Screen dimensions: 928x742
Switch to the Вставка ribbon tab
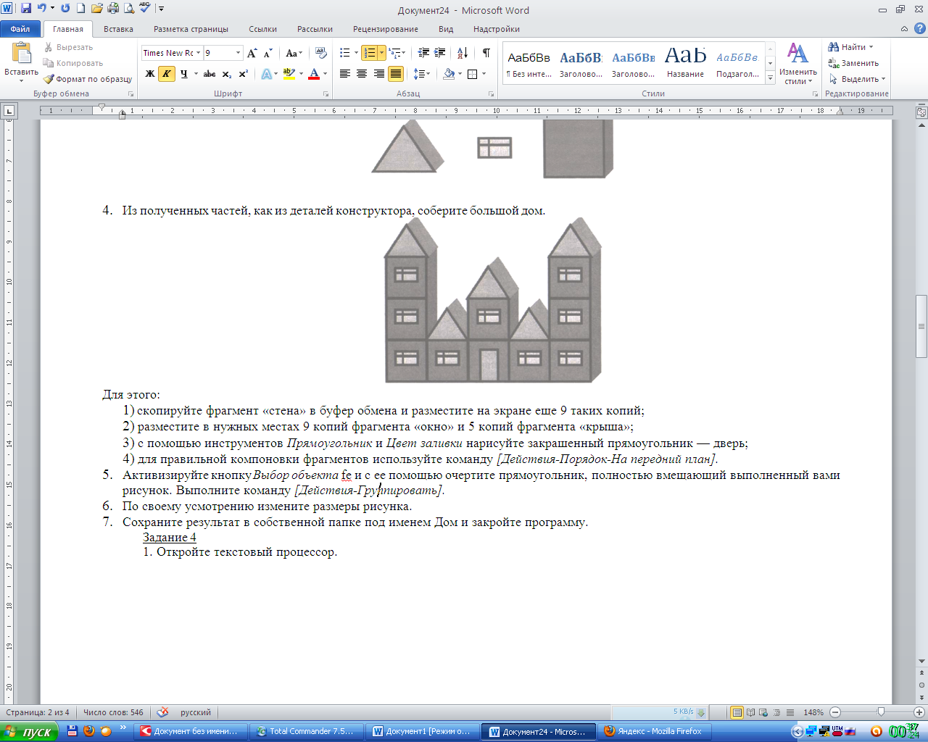(x=118, y=29)
